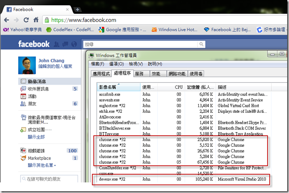The image size is (289, 193).
Task: Click the browser Forward arrow
Action: 17,20
